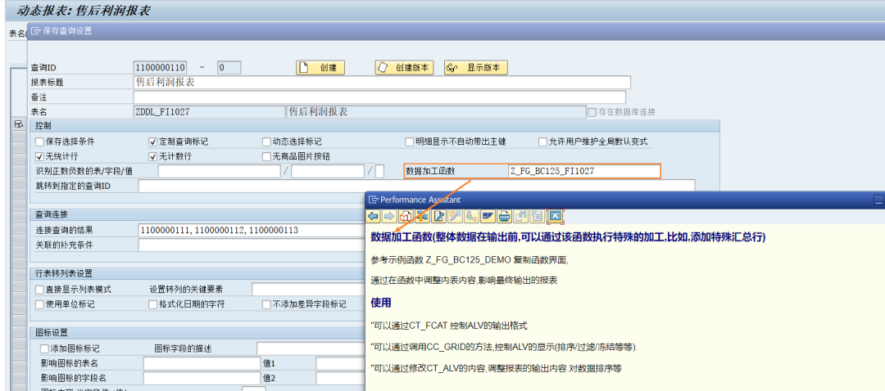Toggle 动态选择标记 checkbox
The height and width of the screenshot is (391, 885).
[x=266, y=142]
